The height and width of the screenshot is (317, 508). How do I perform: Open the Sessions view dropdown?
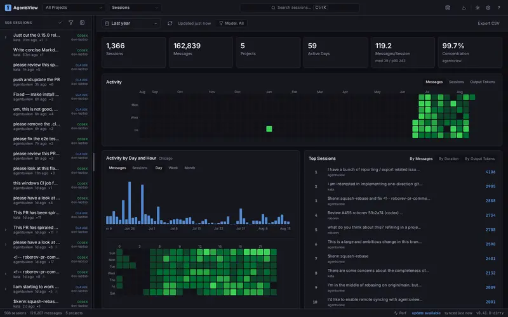pos(135,8)
